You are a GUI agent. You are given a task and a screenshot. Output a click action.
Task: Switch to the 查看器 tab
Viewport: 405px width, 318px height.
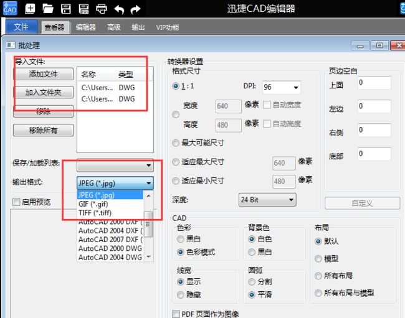[x=54, y=27]
